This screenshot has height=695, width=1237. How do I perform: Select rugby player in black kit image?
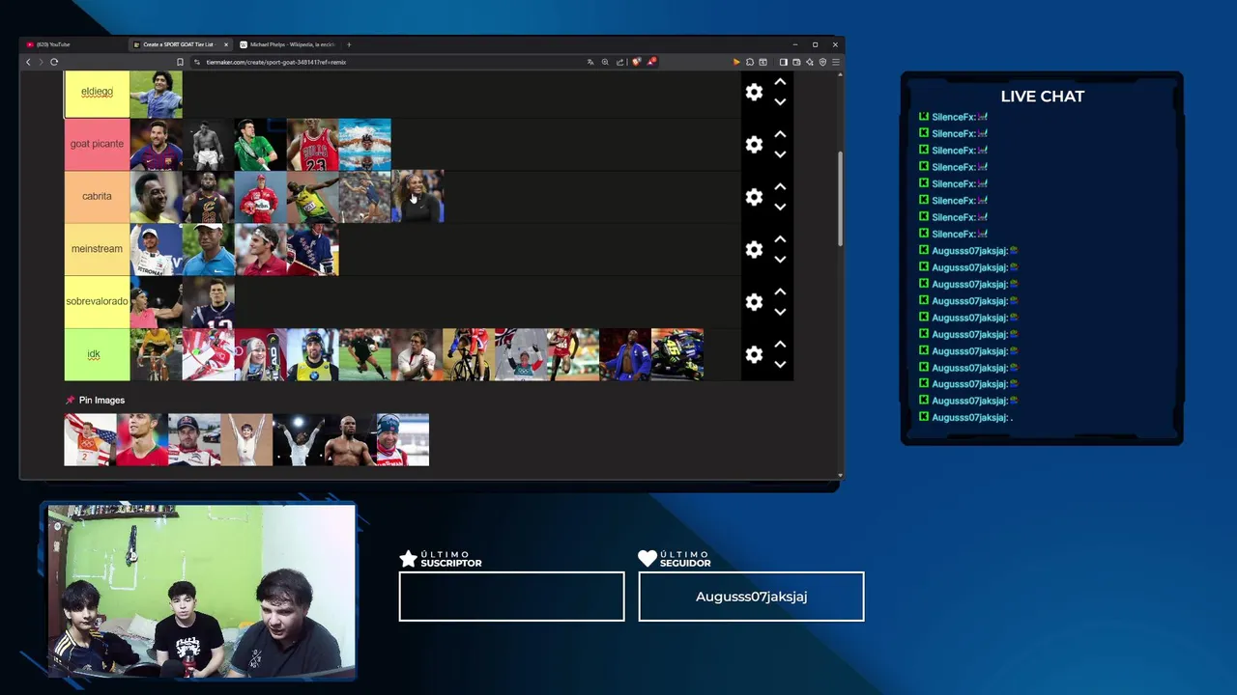(x=364, y=354)
